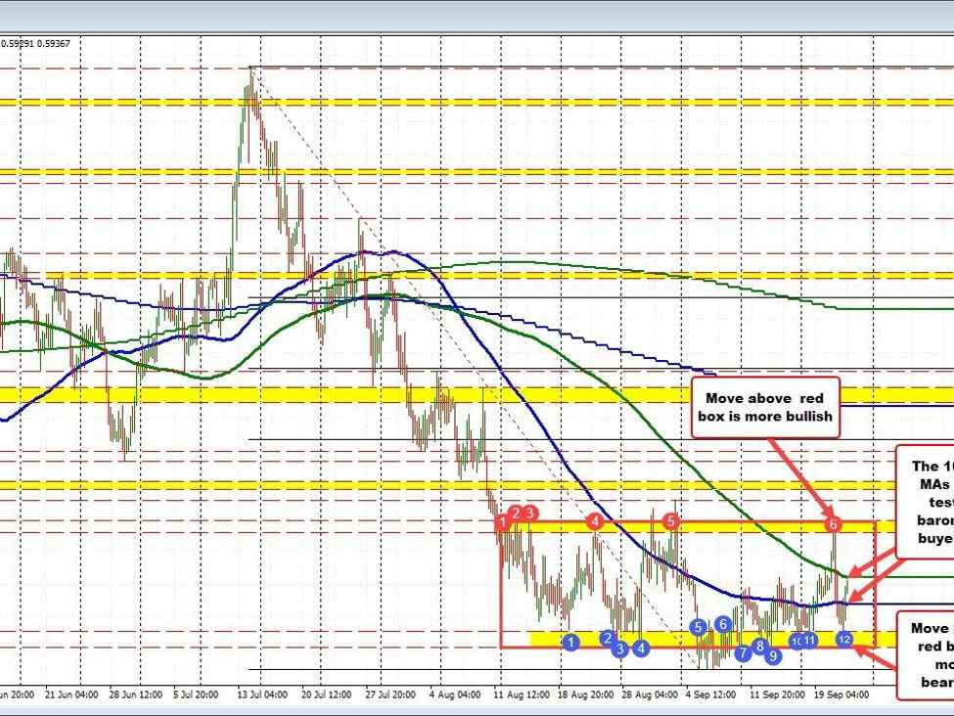Click the blue circle marker numbered 9
The width and height of the screenshot is (954, 716).
pos(773,656)
